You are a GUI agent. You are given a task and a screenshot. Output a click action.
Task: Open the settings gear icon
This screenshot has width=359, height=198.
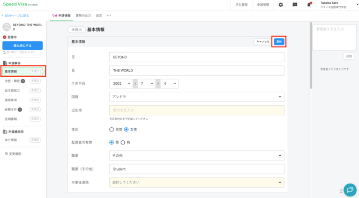pos(281,5)
